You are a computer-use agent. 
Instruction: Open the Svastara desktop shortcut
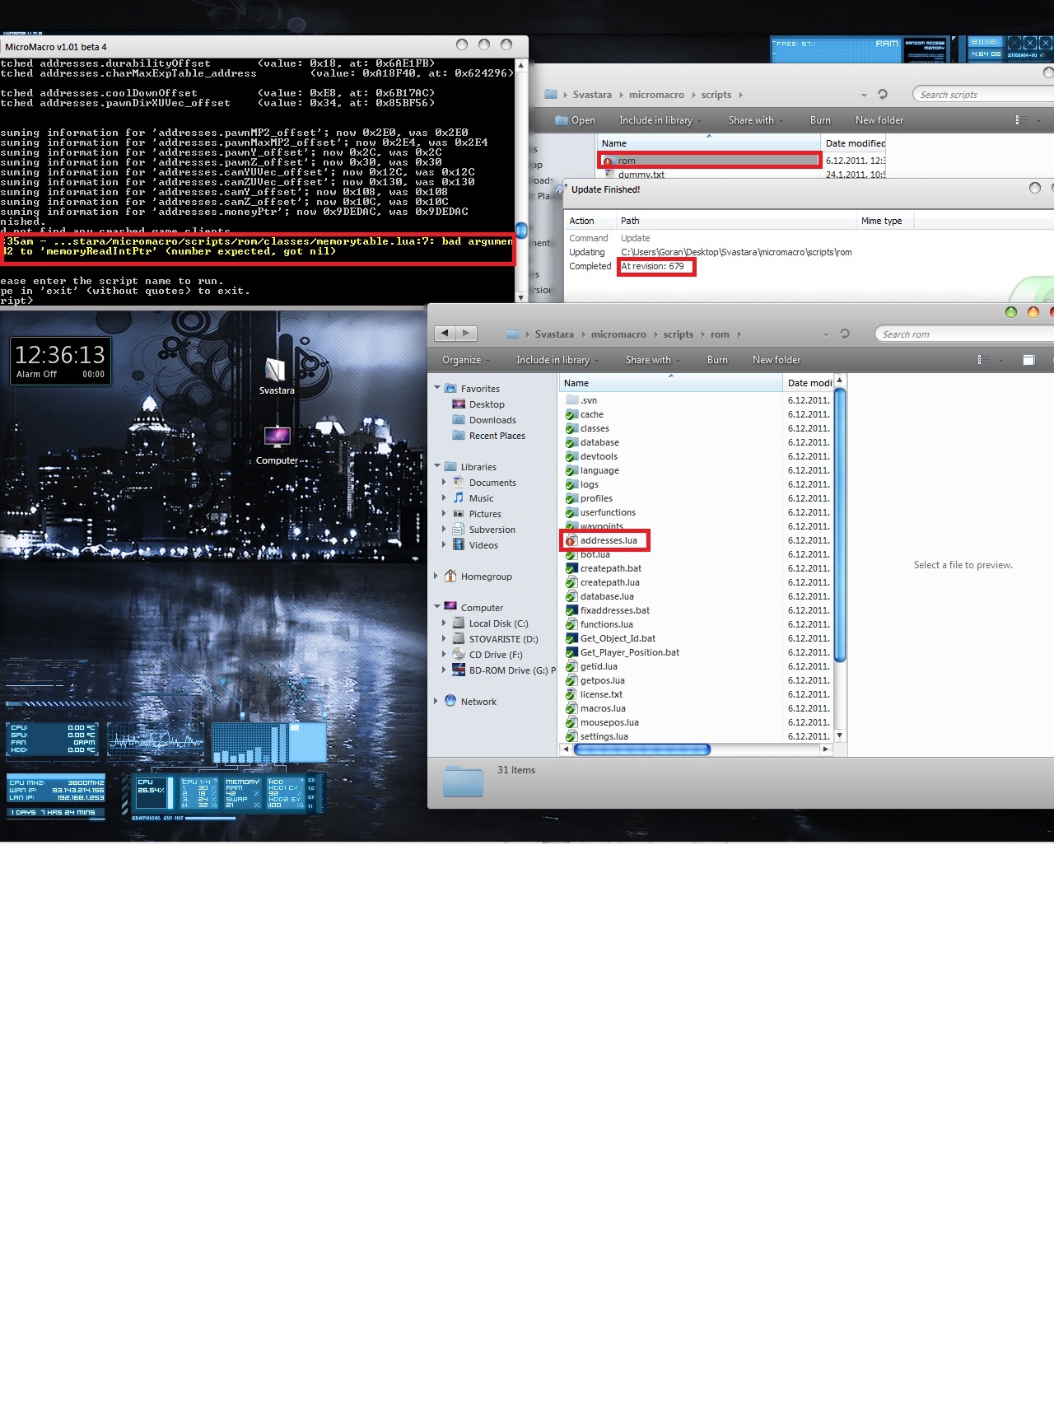point(276,370)
